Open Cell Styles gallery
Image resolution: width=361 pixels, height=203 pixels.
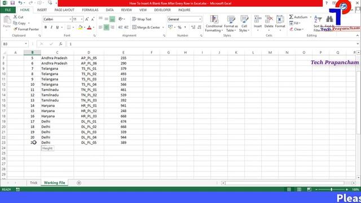tap(244, 24)
